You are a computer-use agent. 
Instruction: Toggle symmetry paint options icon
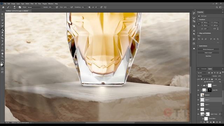click(x=105, y=7)
